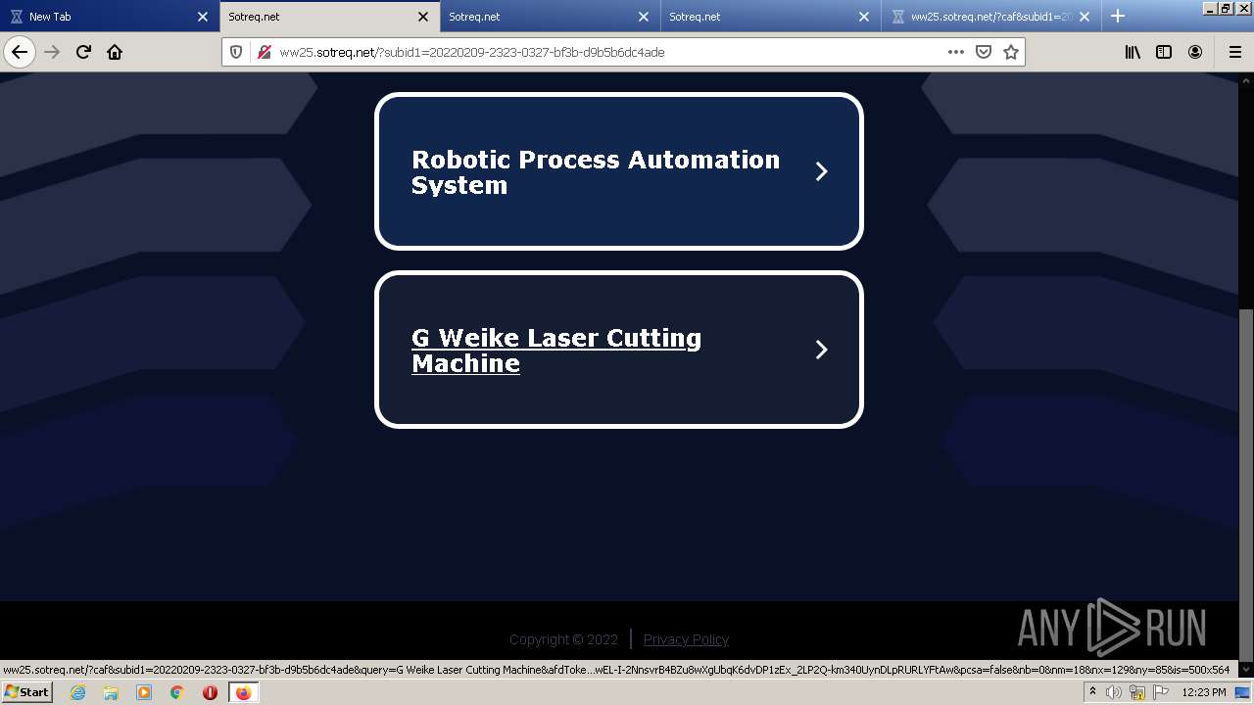Open Opera from taskbar

(210, 692)
